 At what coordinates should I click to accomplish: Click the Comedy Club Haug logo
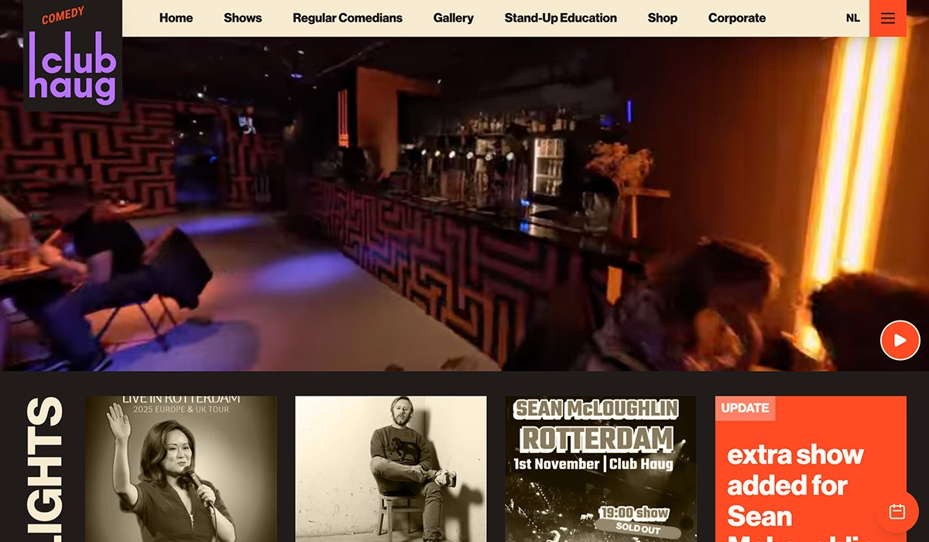[x=72, y=56]
